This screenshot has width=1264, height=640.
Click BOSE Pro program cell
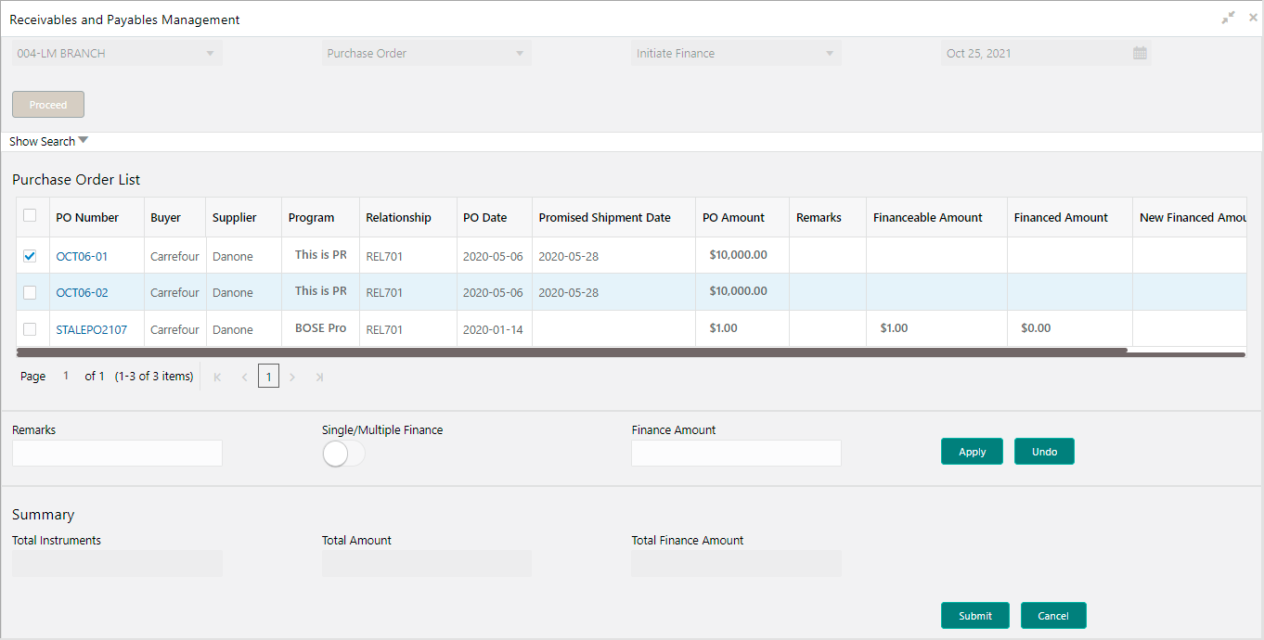[x=320, y=328]
